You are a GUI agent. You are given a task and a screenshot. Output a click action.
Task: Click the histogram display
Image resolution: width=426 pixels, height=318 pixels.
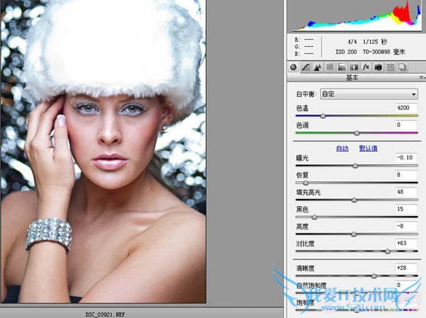355,17
